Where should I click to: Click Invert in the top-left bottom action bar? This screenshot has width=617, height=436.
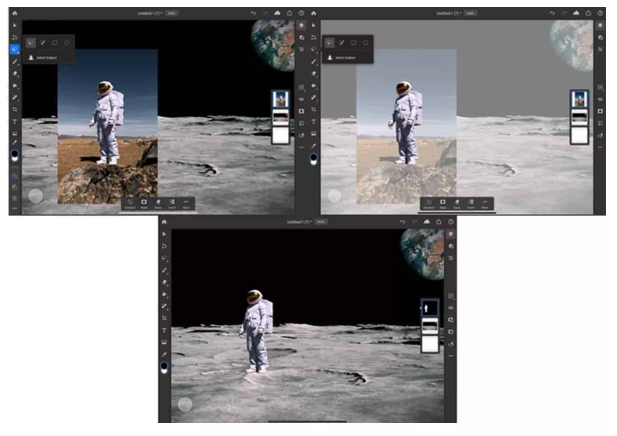coord(172,203)
